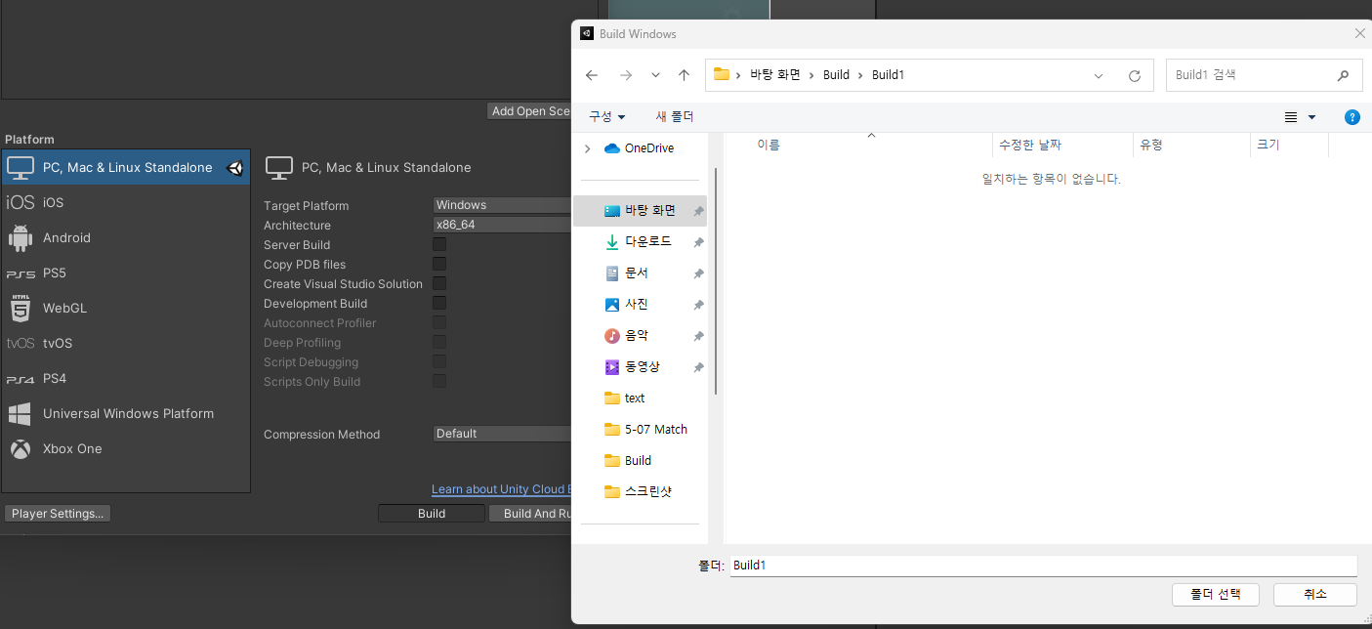
Task: Select the tvOS platform icon
Action: click(20, 343)
